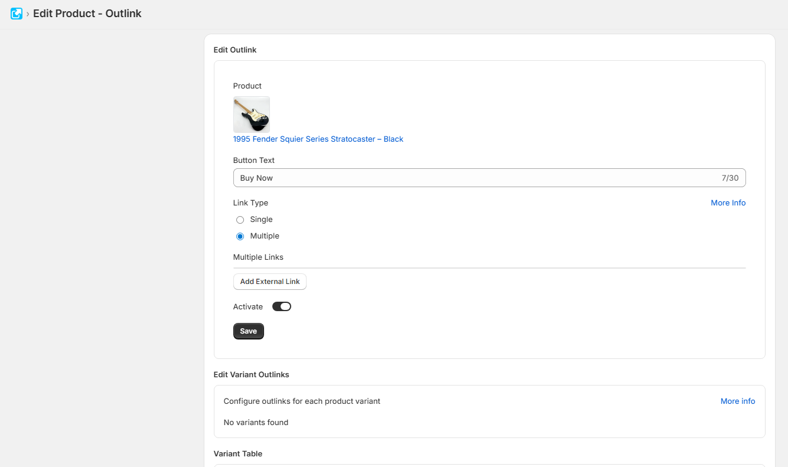788x467 pixels.
Task: Open 1995 Fender Squier Series Stratocaster link
Action: pyautogui.click(x=318, y=139)
